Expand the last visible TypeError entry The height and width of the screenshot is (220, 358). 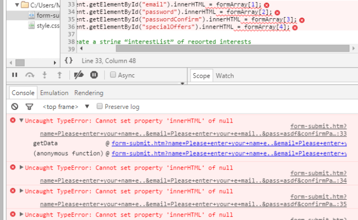[21, 214]
